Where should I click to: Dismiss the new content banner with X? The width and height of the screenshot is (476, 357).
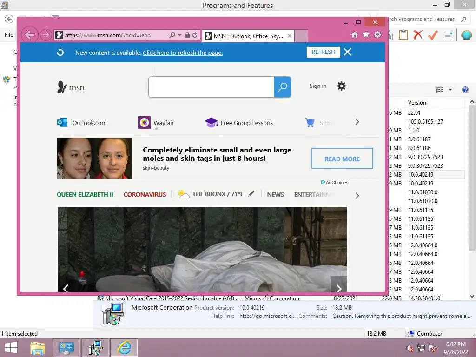[348, 52]
